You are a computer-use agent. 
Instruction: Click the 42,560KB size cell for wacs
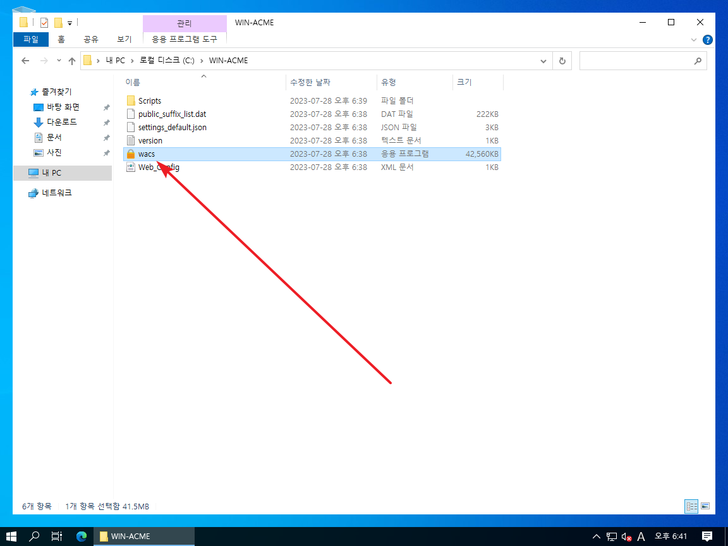pyautogui.click(x=482, y=154)
